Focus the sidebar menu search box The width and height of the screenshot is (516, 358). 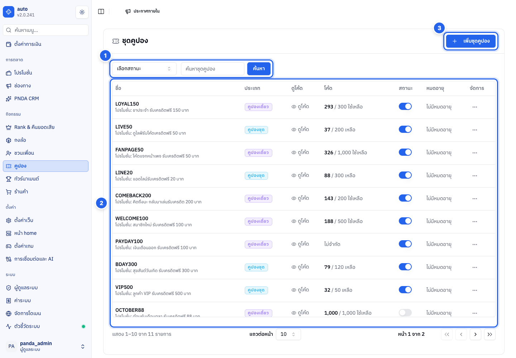pos(46,30)
